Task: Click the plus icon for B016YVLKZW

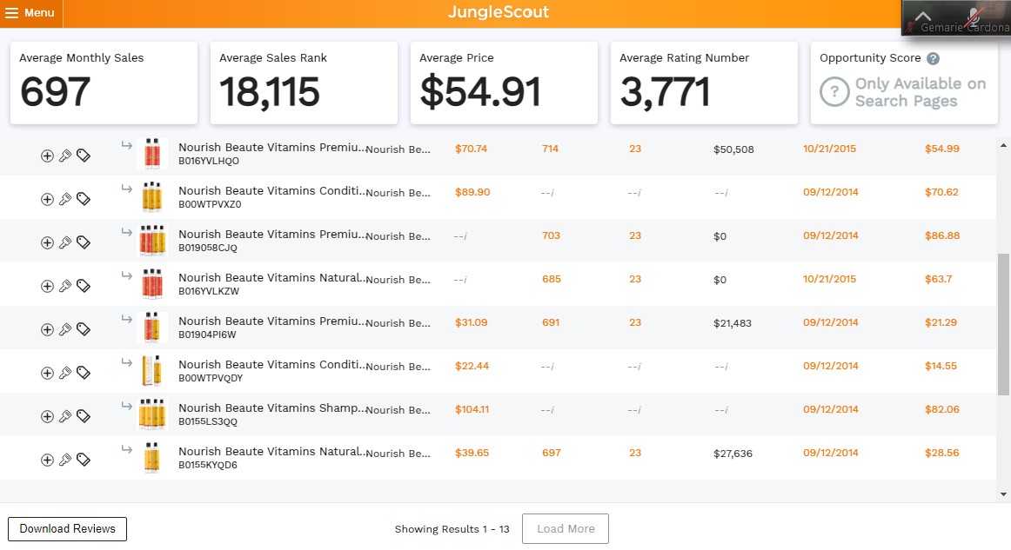Action: [x=47, y=286]
